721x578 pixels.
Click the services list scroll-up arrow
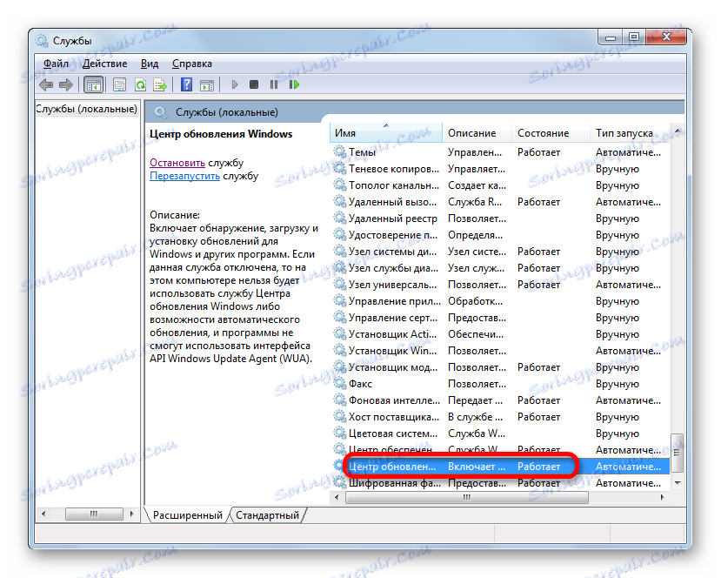[x=678, y=131]
